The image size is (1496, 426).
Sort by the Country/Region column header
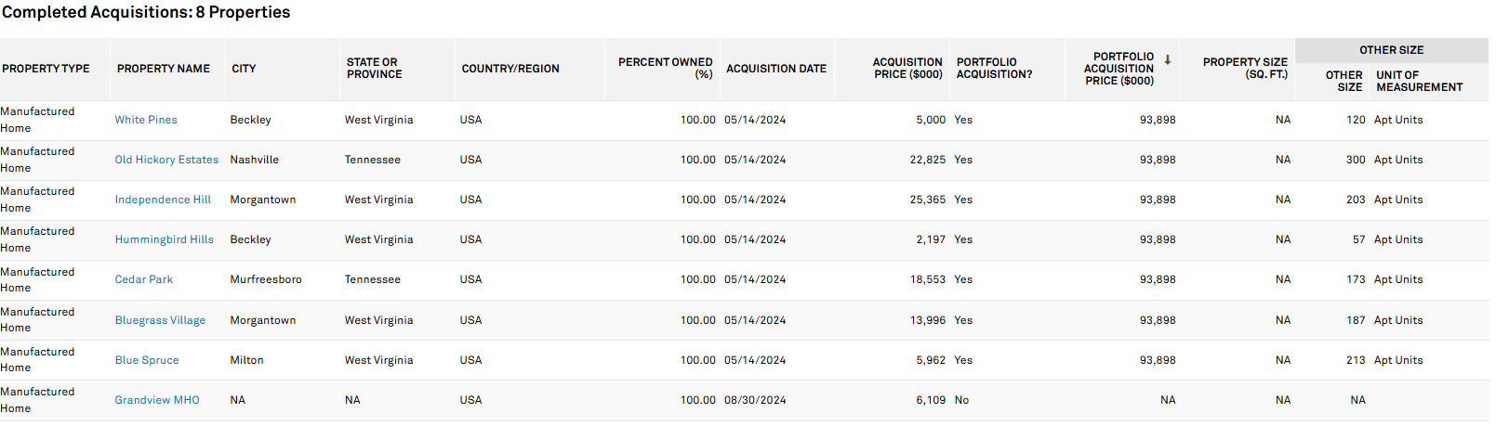510,69
